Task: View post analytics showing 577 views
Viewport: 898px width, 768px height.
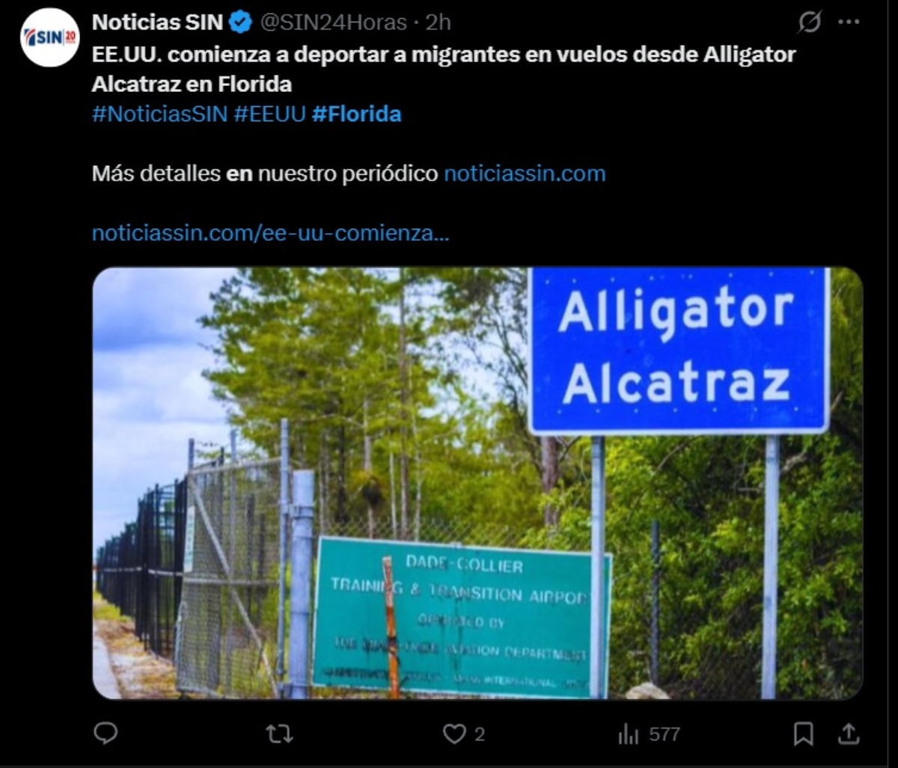Action: pyautogui.click(x=649, y=734)
